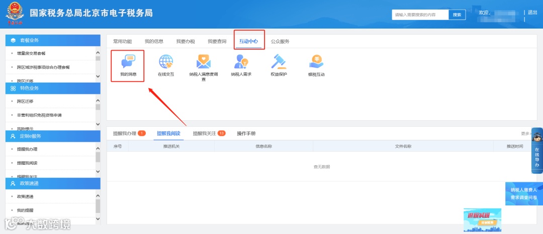543x234 pixels.
Task: Switch to the 我的信息 tab
Action: pos(154,42)
